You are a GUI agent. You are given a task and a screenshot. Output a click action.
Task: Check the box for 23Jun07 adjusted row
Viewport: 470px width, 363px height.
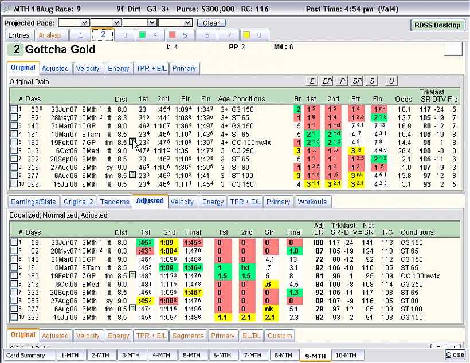14,242
